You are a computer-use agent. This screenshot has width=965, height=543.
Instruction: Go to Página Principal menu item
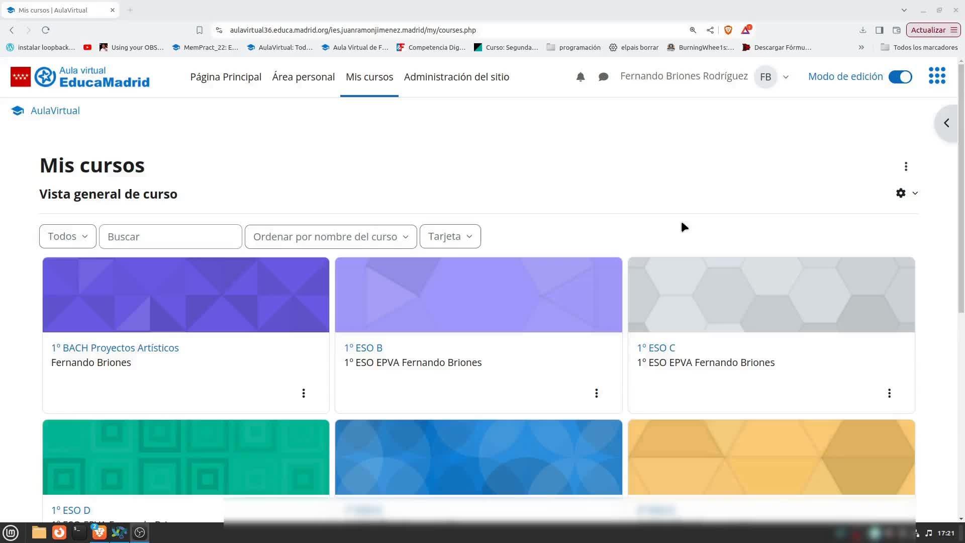click(226, 77)
